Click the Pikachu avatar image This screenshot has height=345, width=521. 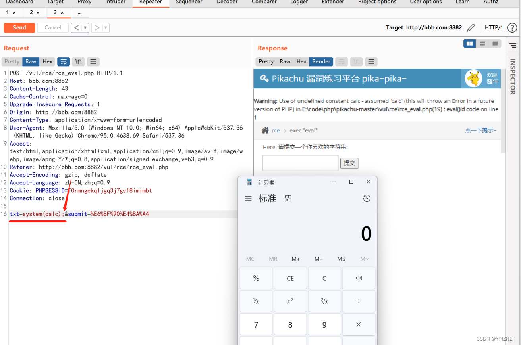pyautogui.click(x=473, y=79)
